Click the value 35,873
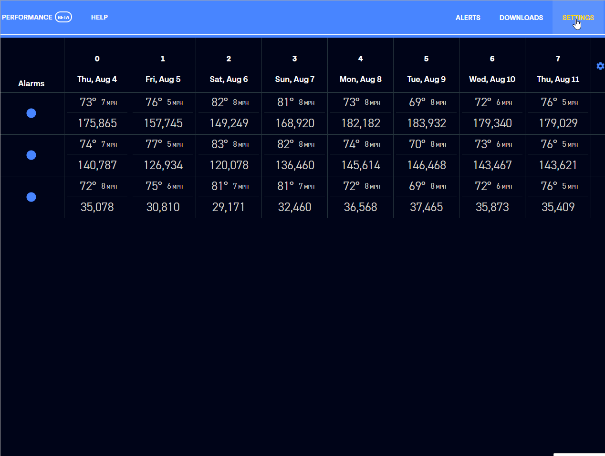Image resolution: width=605 pixels, height=456 pixels. point(492,207)
